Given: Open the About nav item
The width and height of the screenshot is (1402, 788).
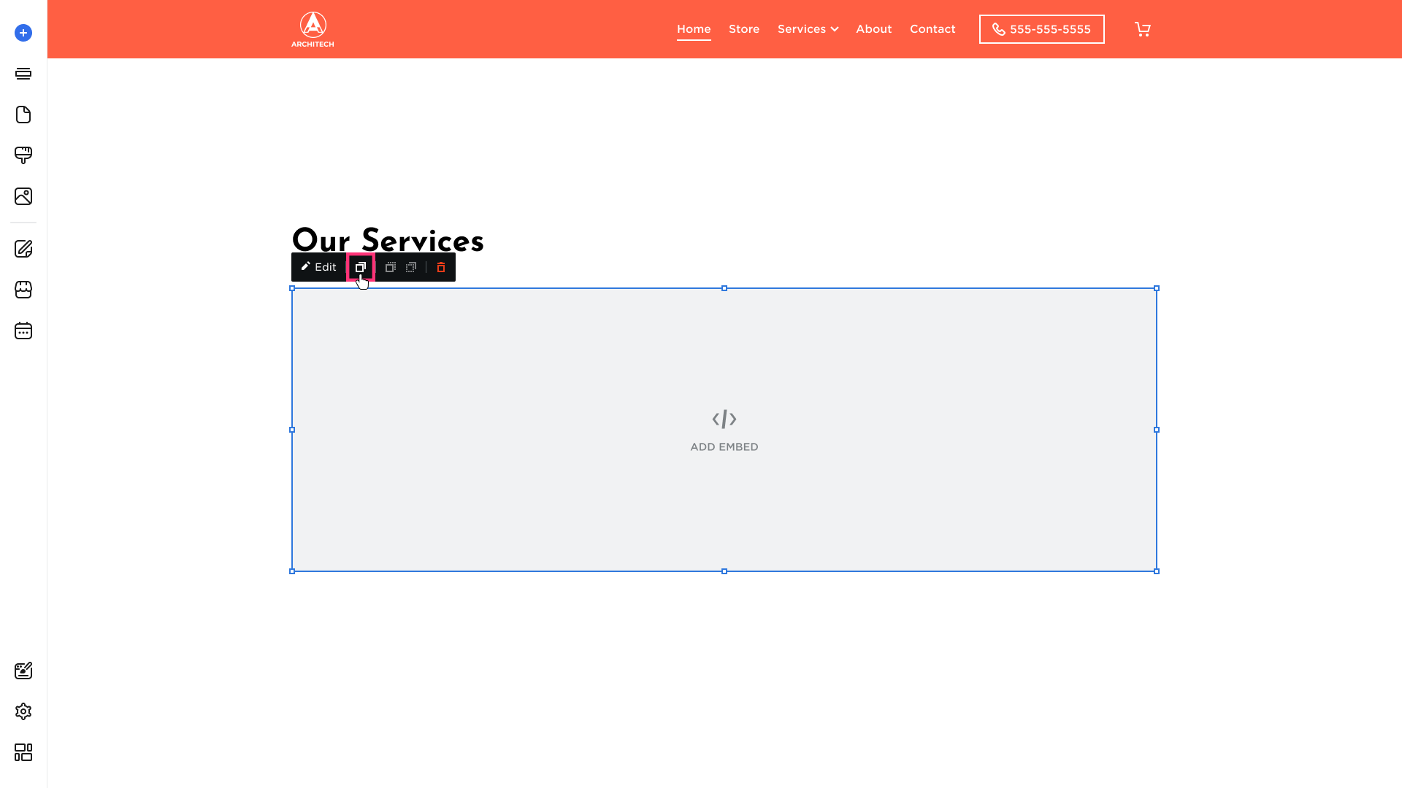Looking at the screenshot, I should [x=873, y=29].
